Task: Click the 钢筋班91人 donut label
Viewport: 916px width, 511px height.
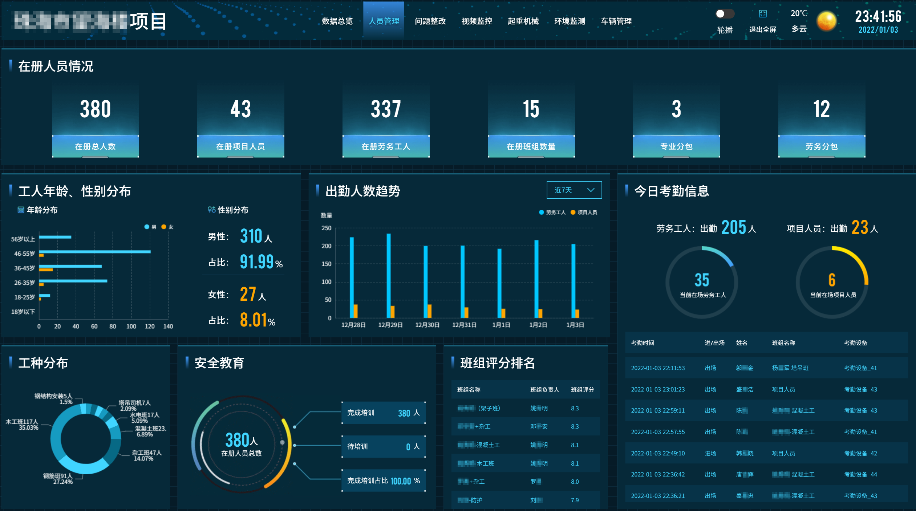Action: point(58,479)
